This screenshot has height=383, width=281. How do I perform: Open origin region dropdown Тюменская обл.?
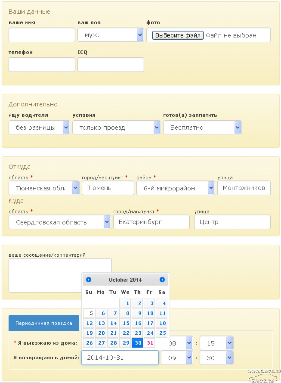44,188
